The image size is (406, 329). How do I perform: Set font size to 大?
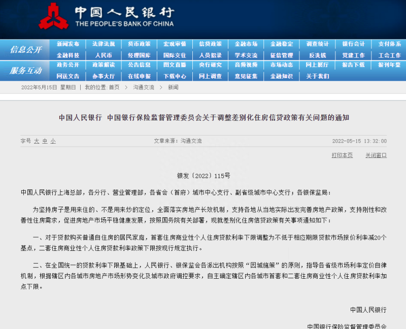[37, 141]
